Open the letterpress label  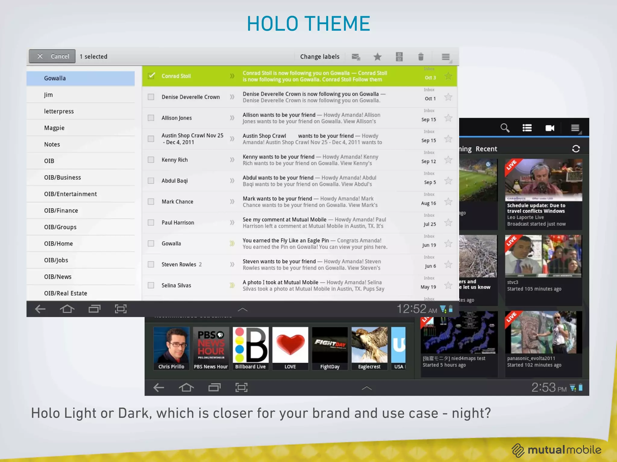80,111
